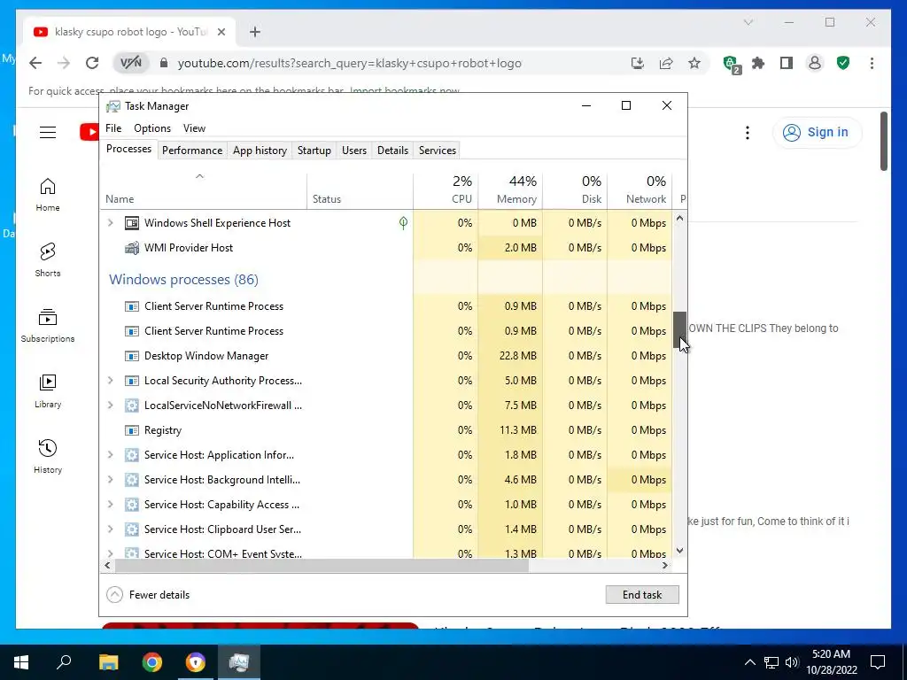The height and width of the screenshot is (680, 907).
Task: Expand Service Host: Application Information row
Action: point(111,455)
